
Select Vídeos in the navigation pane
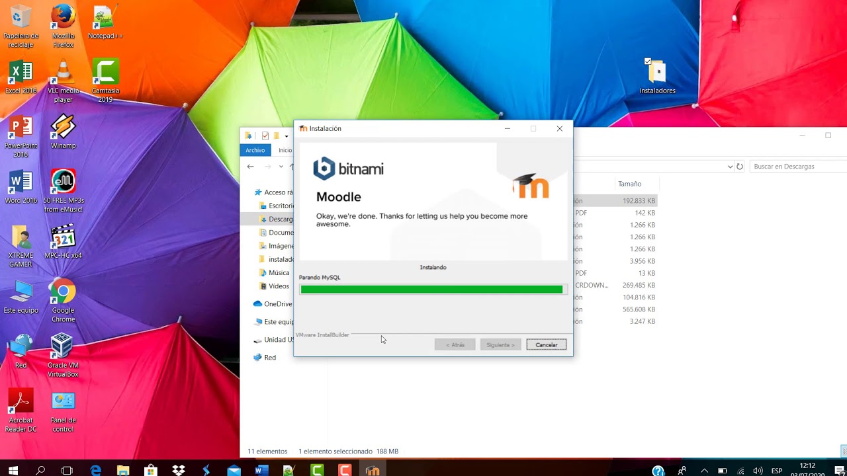[x=274, y=286]
